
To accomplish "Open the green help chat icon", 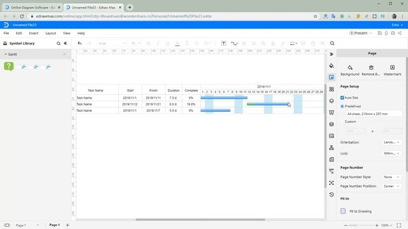I will point(9,66).
